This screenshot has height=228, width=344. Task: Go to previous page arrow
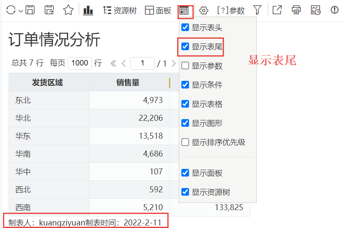click(124, 63)
